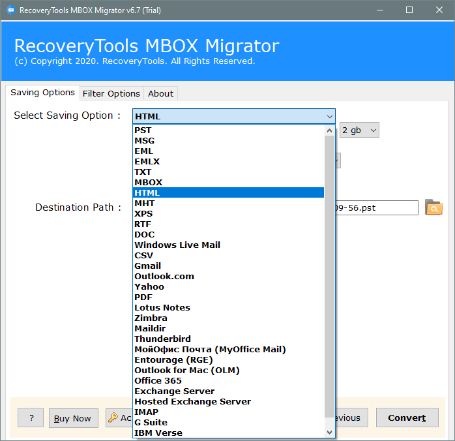Screen dimensions: 455x441
Task: Select G Suite from the list
Action: 228,423
